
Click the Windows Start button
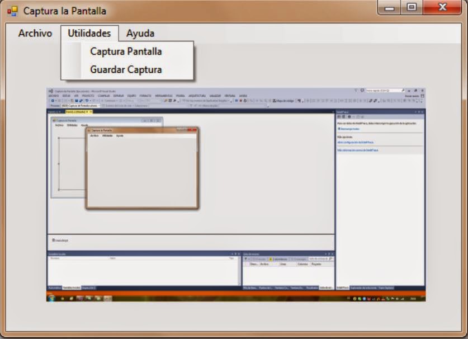coord(53,299)
